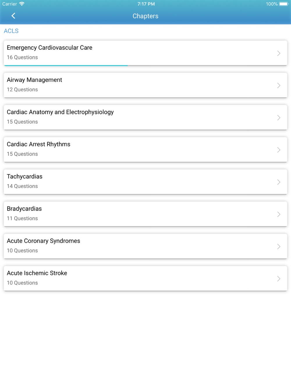
Task: Click chevron on Acute Ischemic Stroke row
Action: click(x=278, y=279)
